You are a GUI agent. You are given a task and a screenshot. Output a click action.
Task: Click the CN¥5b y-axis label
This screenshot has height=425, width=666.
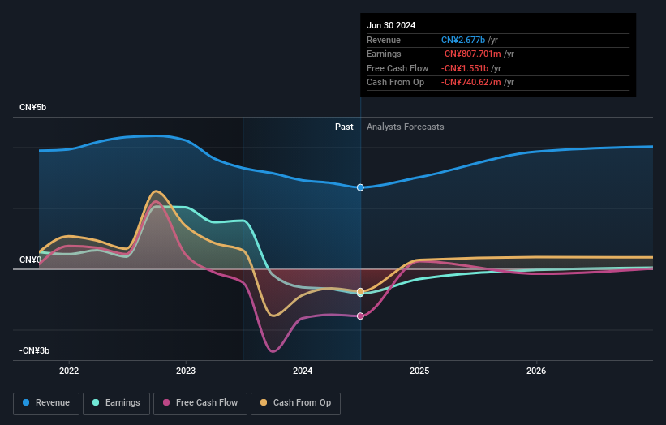32,107
